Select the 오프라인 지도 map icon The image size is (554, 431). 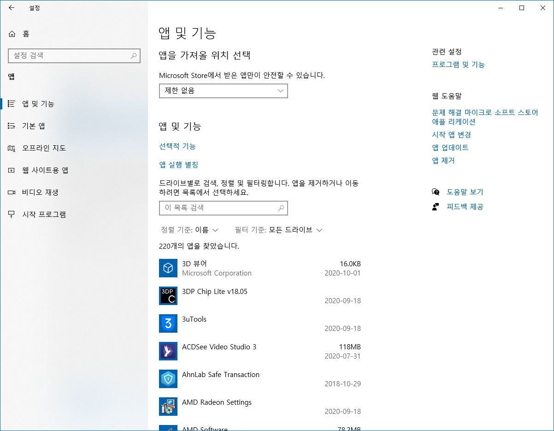(12, 148)
